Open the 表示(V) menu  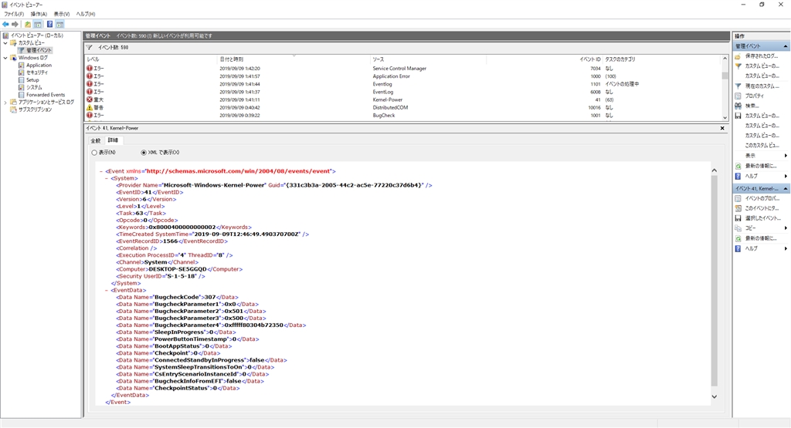62,14
